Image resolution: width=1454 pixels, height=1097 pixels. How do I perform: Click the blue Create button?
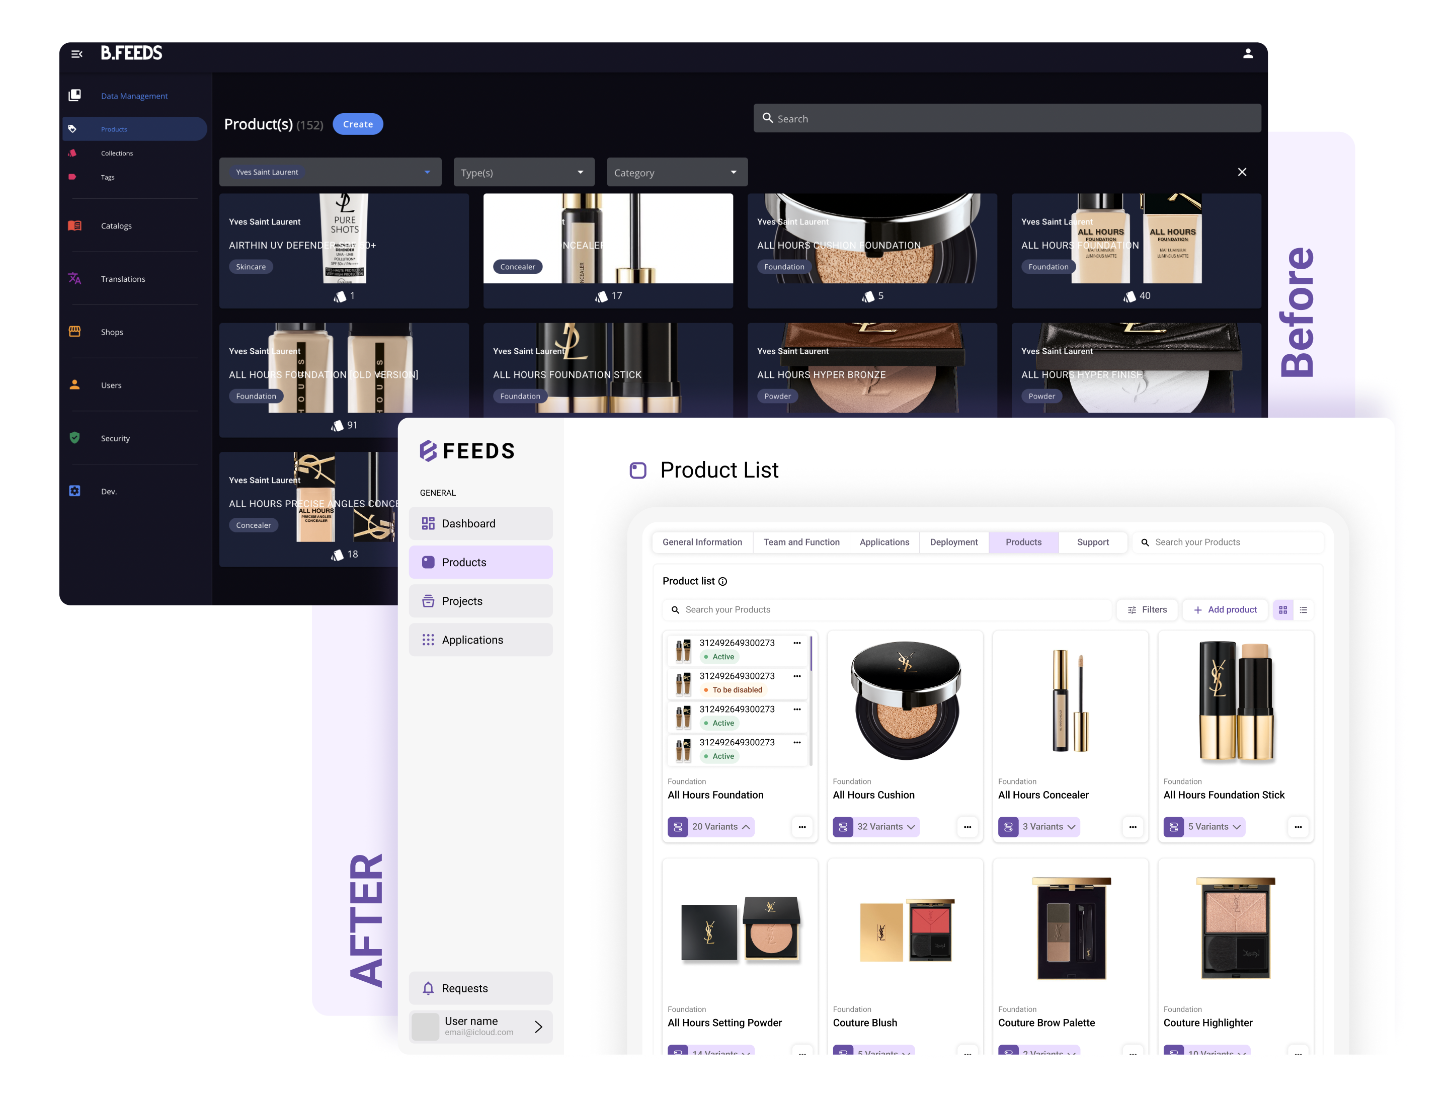pos(358,124)
